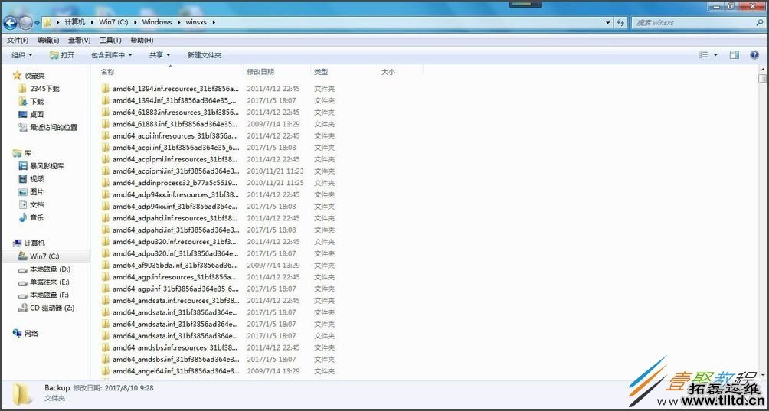The image size is (769, 411).
Task: Open 图片 library
Action: pyautogui.click(x=37, y=192)
